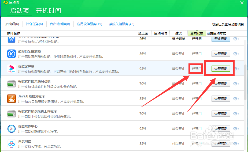This screenshot has height=152, width=248.
Task: Click 恢复启动 for 酷狗音乐播放器
Action: (x=221, y=54)
